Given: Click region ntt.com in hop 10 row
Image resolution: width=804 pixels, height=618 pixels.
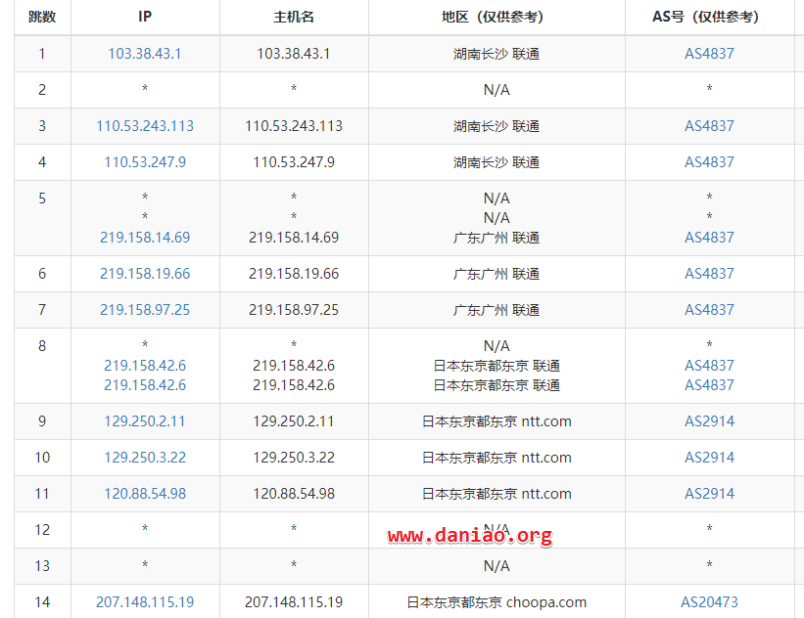Looking at the screenshot, I should coord(497,458).
